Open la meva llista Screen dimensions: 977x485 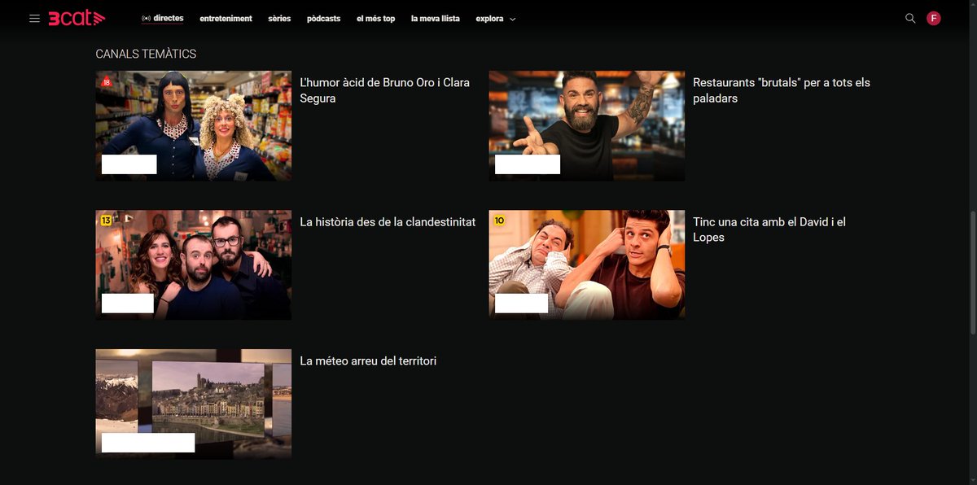pos(436,19)
